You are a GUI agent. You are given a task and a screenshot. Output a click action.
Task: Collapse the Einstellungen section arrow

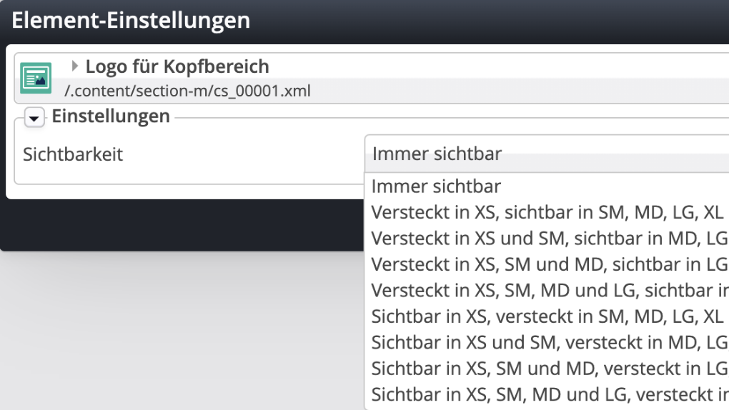[x=34, y=117]
